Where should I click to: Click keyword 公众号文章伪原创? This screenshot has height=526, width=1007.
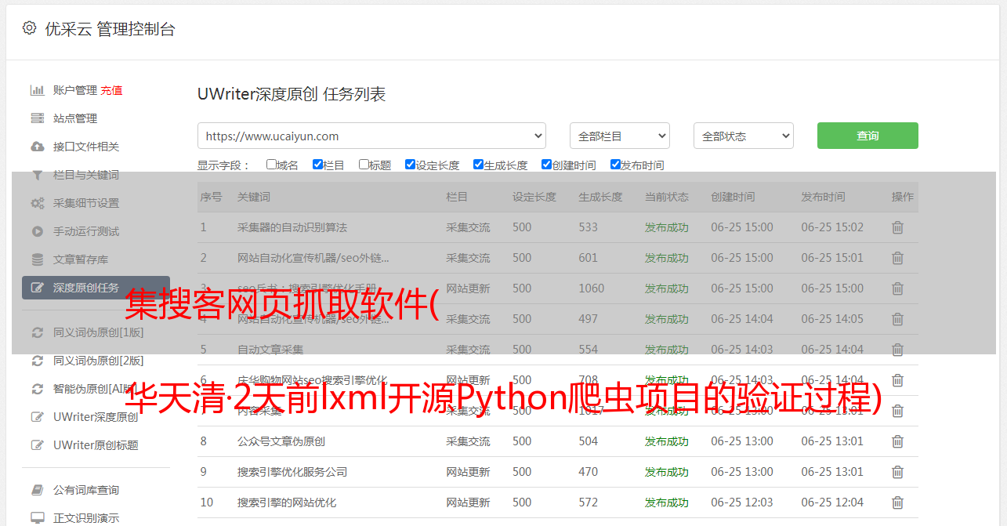coord(281,441)
